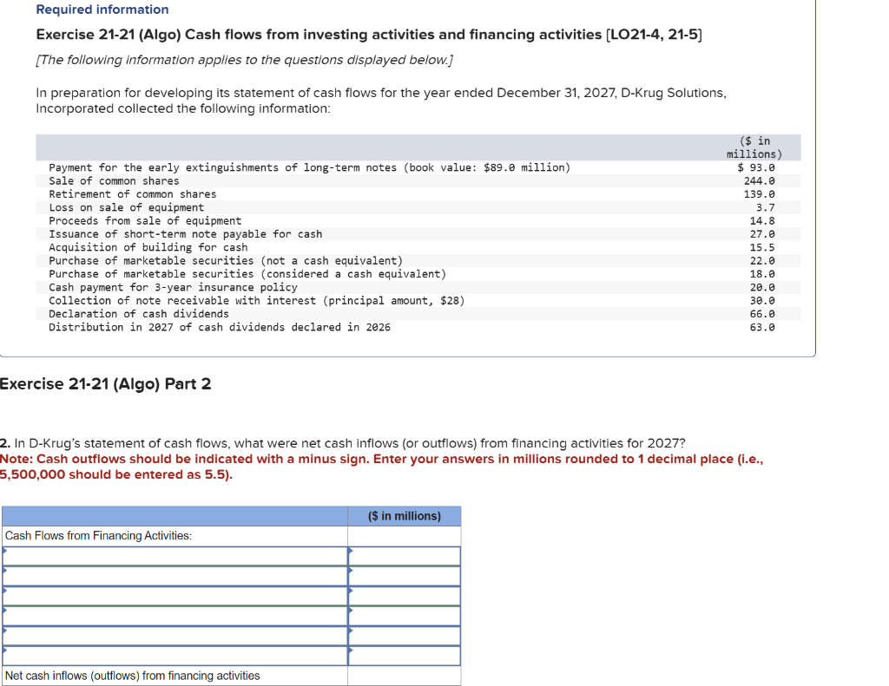Open the line-item dropdown directly above Net cash inflows
Viewport: 889px width, 686px height.
click(x=175, y=656)
